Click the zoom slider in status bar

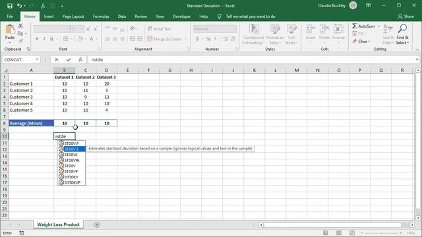[381, 233]
